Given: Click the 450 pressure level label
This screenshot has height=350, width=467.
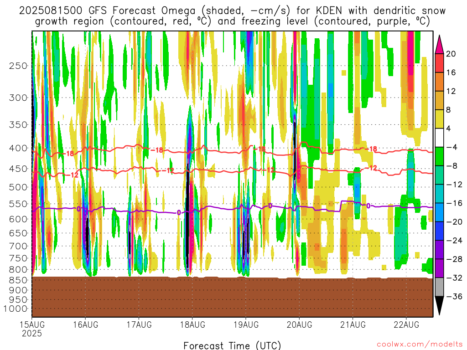Looking at the screenshot, I should coord(18,169).
